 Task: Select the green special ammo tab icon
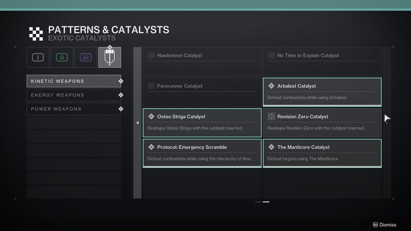click(x=62, y=57)
